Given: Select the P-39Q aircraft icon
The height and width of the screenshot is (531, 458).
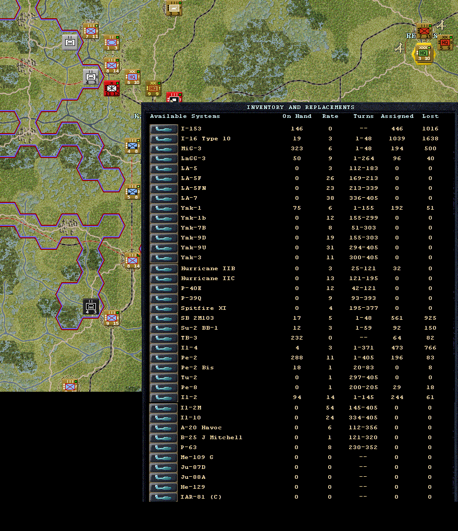Looking at the screenshot, I should (x=164, y=298).
